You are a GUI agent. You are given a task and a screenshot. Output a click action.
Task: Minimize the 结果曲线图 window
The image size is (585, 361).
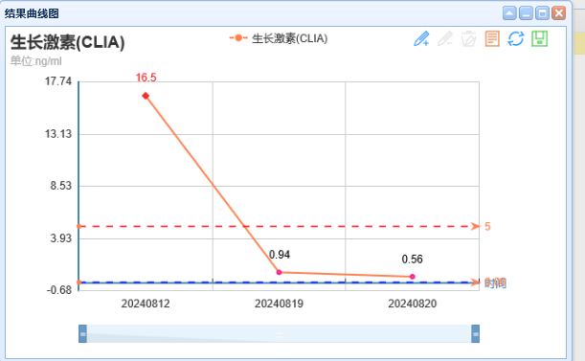coord(526,13)
